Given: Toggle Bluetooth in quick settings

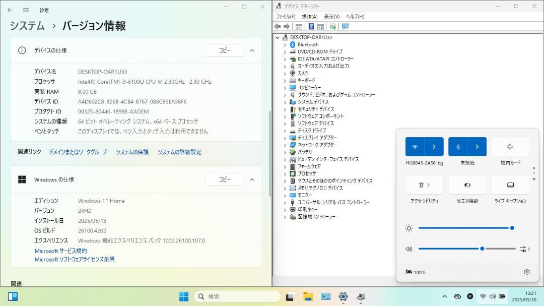Looking at the screenshot, I should [x=457, y=147].
